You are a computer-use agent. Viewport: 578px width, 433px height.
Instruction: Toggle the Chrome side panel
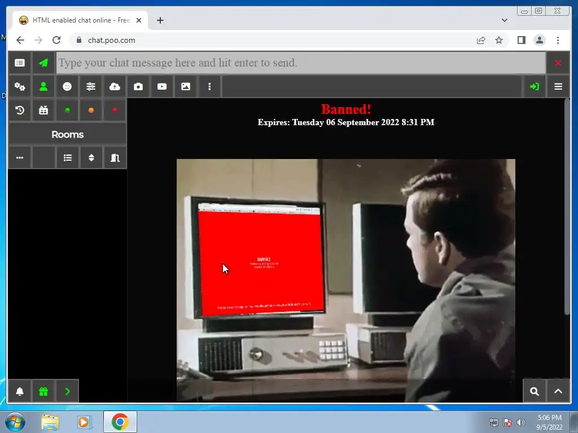(521, 40)
